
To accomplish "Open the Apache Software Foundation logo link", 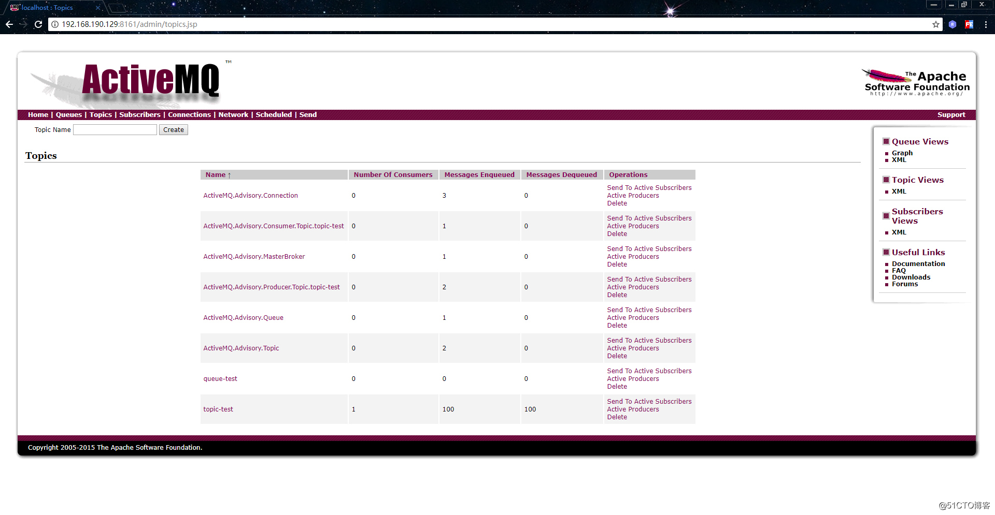I will (x=916, y=82).
